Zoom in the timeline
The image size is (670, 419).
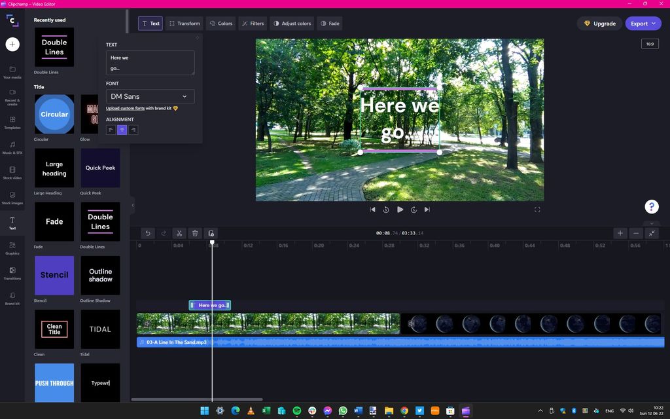[620, 233]
